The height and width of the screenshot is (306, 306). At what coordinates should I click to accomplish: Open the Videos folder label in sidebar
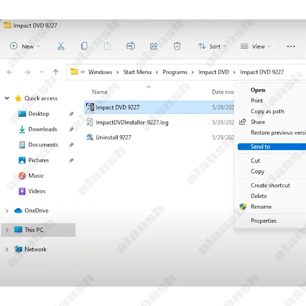(37, 191)
